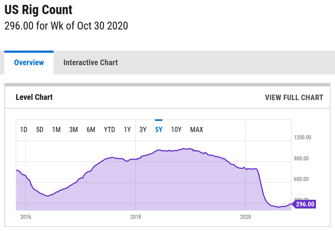This screenshot has height=231, width=335.
Task: Click the purple 296.00 value tag
Action: tap(304, 204)
